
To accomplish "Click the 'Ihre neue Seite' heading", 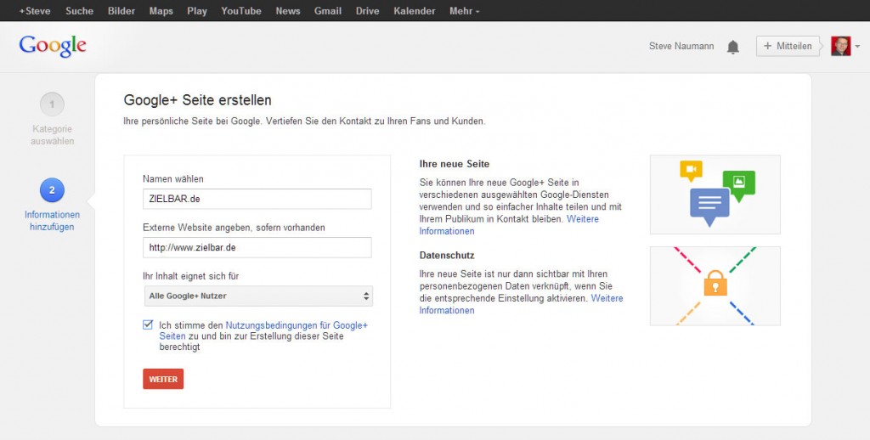I will [455, 164].
